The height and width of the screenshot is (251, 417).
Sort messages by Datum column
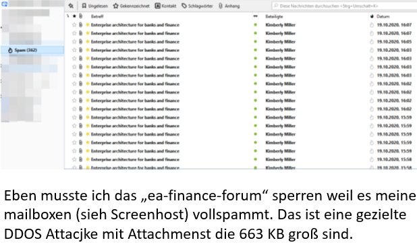click(383, 16)
